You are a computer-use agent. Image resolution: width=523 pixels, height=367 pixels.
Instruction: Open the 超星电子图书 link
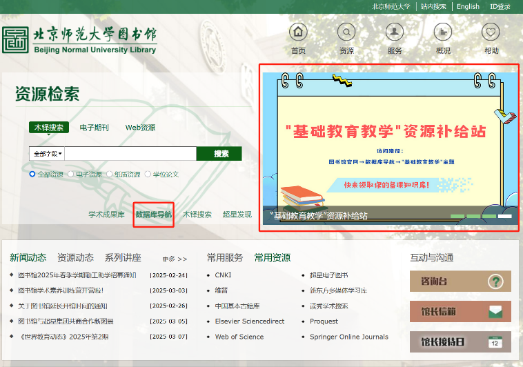329,275
